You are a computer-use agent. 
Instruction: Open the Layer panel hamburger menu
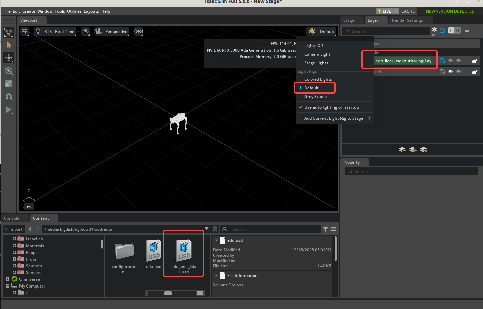coord(467,30)
